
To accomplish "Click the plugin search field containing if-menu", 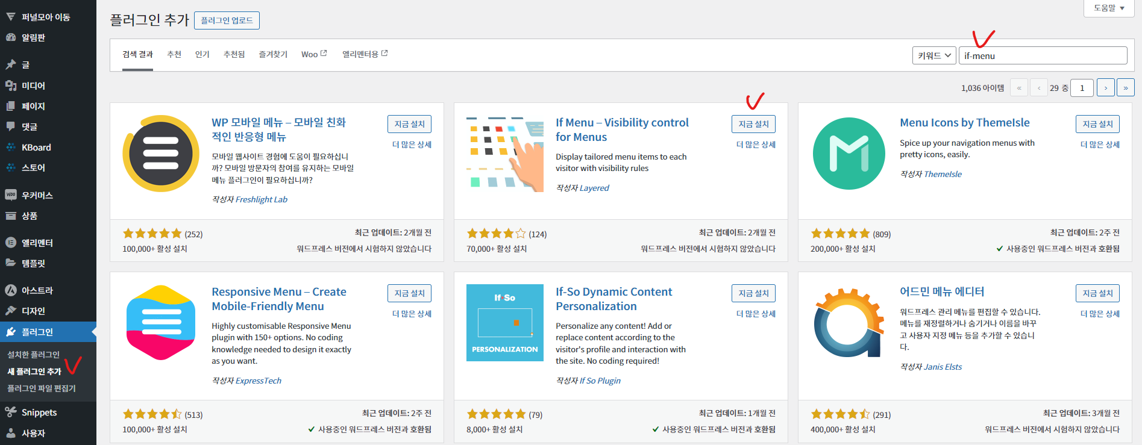I will pyautogui.click(x=1043, y=55).
